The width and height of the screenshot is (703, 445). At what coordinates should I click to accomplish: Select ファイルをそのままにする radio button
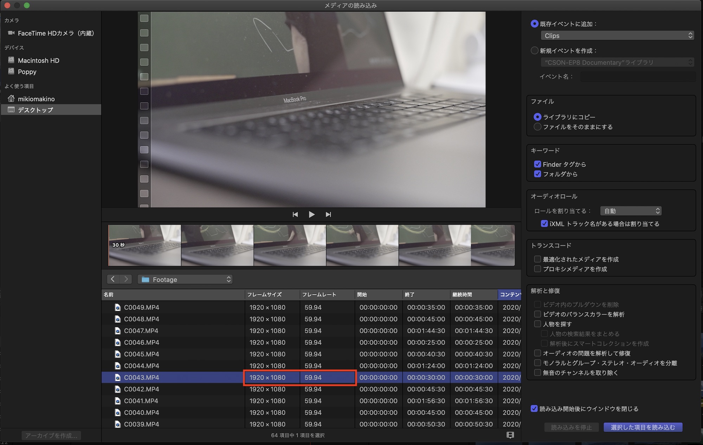tap(537, 127)
